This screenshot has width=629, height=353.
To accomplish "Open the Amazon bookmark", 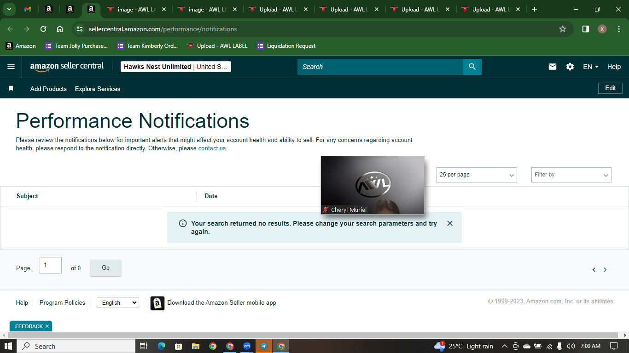I will point(21,46).
